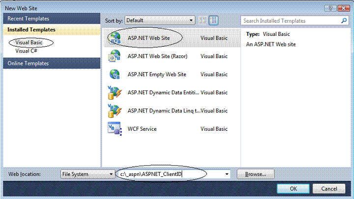Viewport: 354px width, 199px height.
Task: Select the 'ASP.NET Empty Web Site' label
Action: click(x=157, y=75)
